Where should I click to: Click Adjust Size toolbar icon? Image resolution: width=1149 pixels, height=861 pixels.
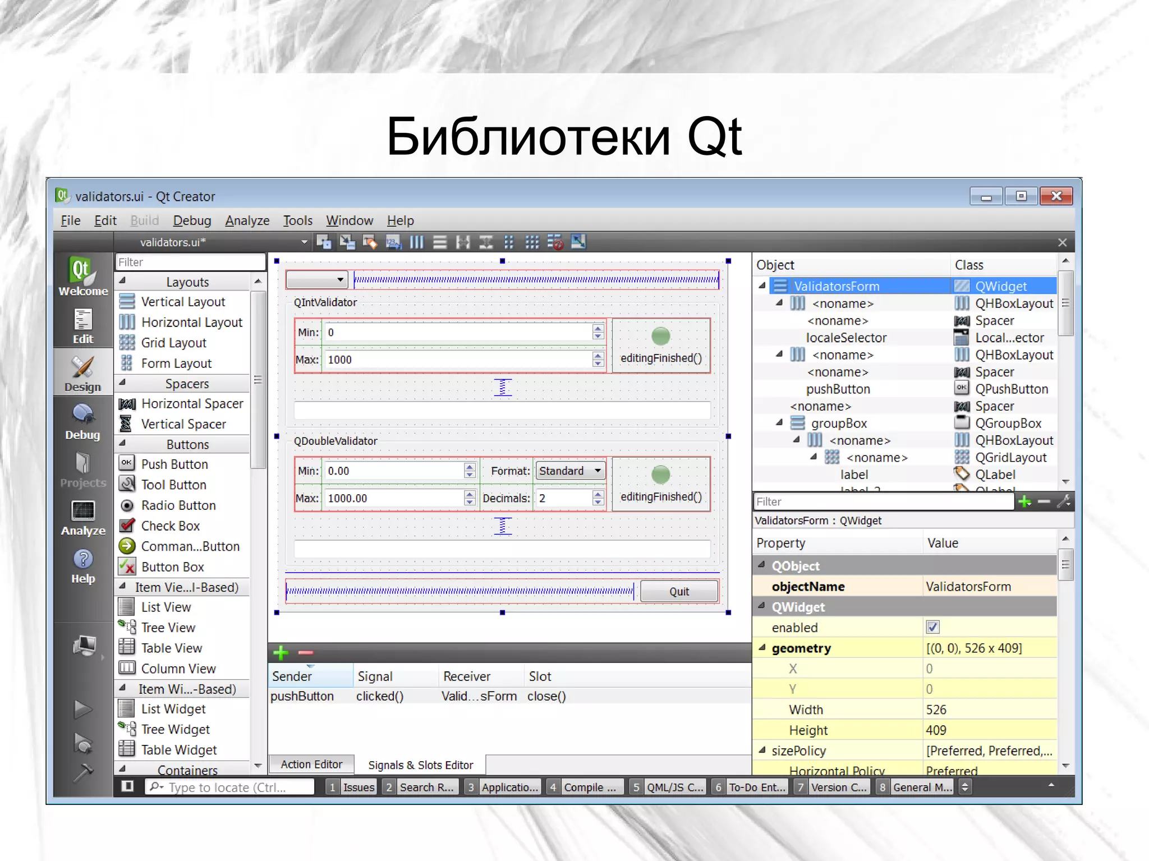click(x=578, y=242)
